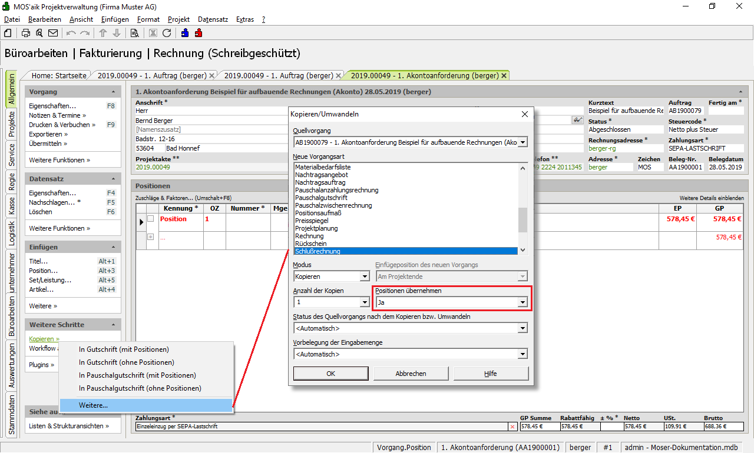Select 'Weitere...' in the context menu
754x453 pixels.
[x=93, y=405]
